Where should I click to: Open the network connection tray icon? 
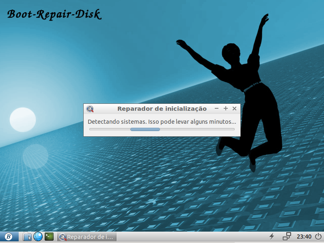click(x=287, y=237)
